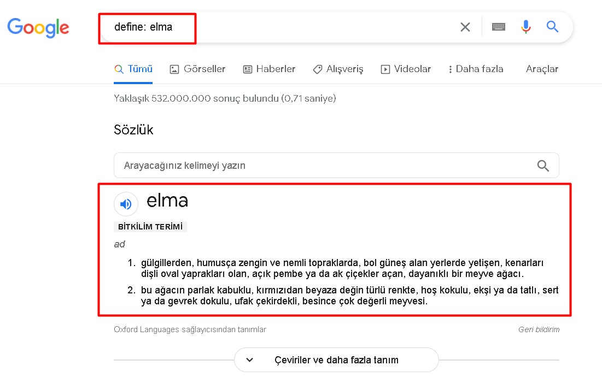The image size is (602, 377).
Task: Click the BİTKİLİM TERİMİ label
Action: [x=150, y=227]
